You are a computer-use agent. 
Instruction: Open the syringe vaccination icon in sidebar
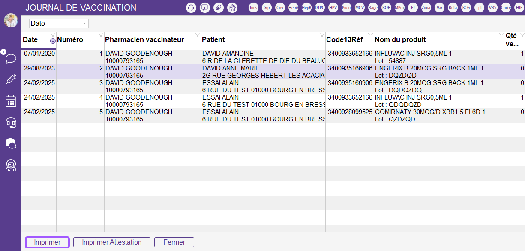click(11, 79)
